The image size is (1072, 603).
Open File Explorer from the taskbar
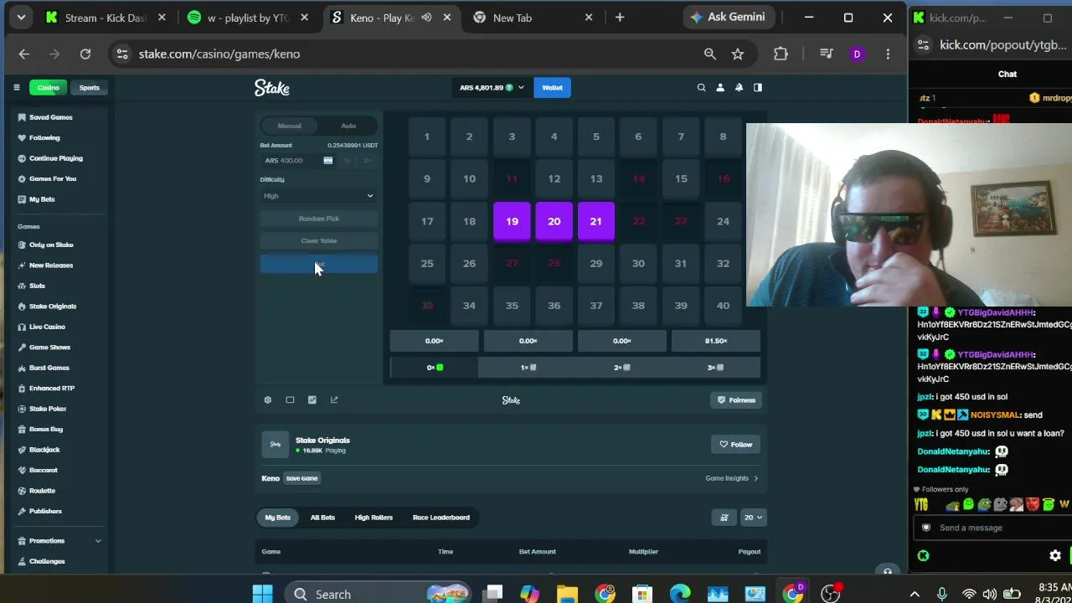tap(567, 594)
